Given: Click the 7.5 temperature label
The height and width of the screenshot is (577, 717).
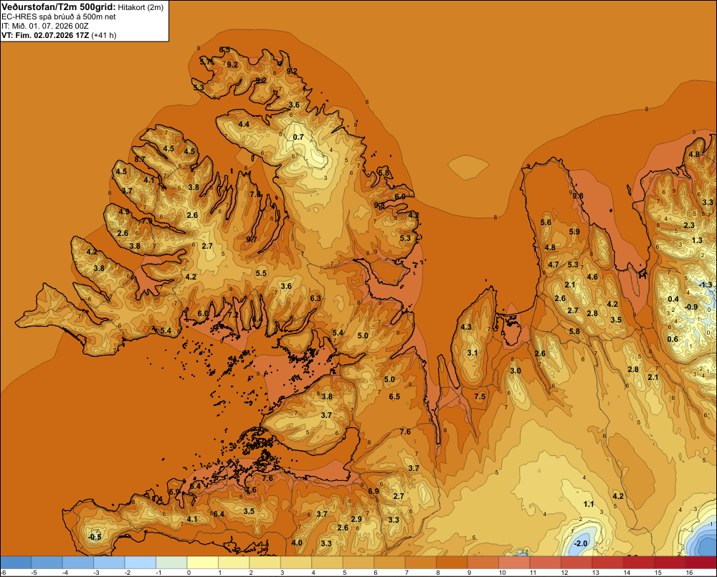Looking at the screenshot, I should pos(480,396).
